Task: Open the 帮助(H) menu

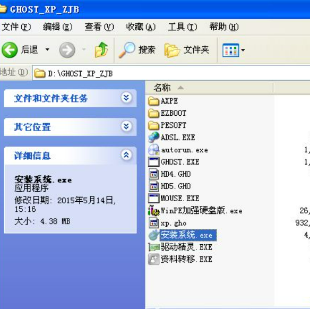Action: (x=224, y=27)
